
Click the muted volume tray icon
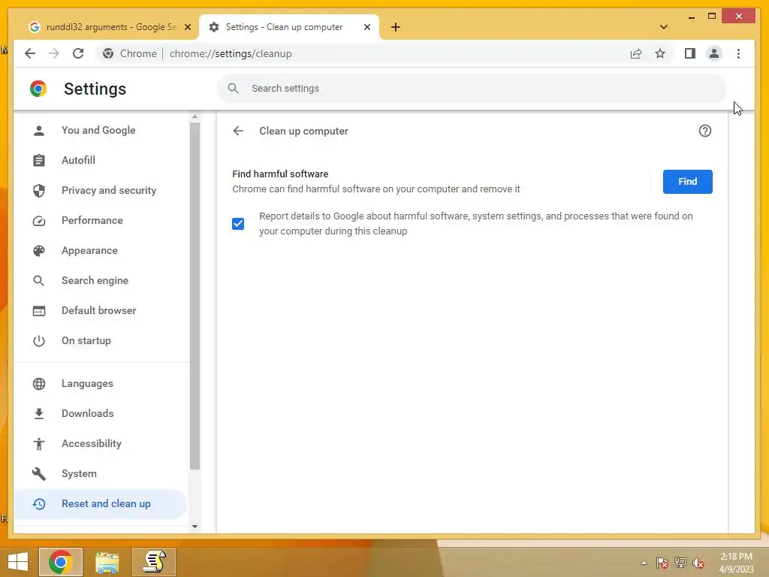coord(698,563)
